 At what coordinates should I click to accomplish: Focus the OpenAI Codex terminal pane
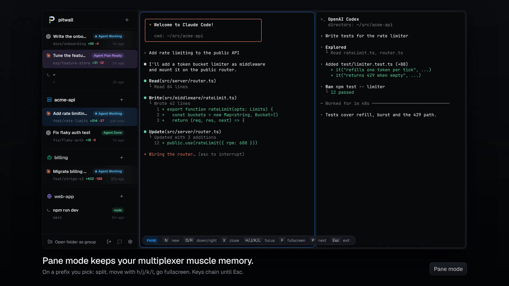[390, 130]
